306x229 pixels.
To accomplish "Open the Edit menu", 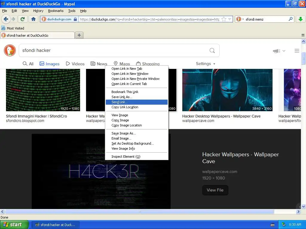I will (x=14, y=11).
